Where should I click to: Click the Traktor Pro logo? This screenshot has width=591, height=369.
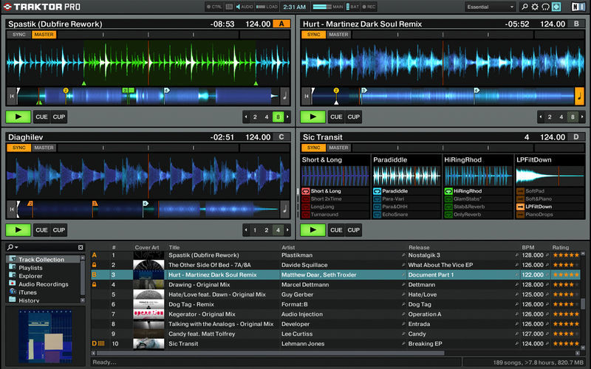pos(41,7)
